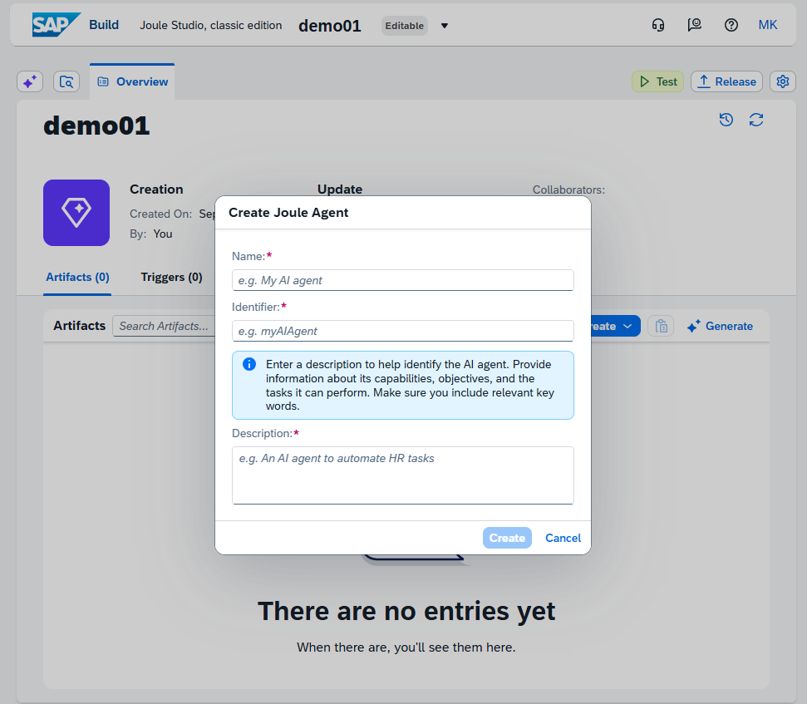The height and width of the screenshot is (704, 807).
Task: Click the green Test button
Action: point(657,81)
